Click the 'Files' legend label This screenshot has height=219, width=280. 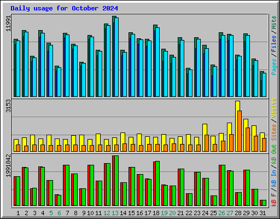[274, 44]
